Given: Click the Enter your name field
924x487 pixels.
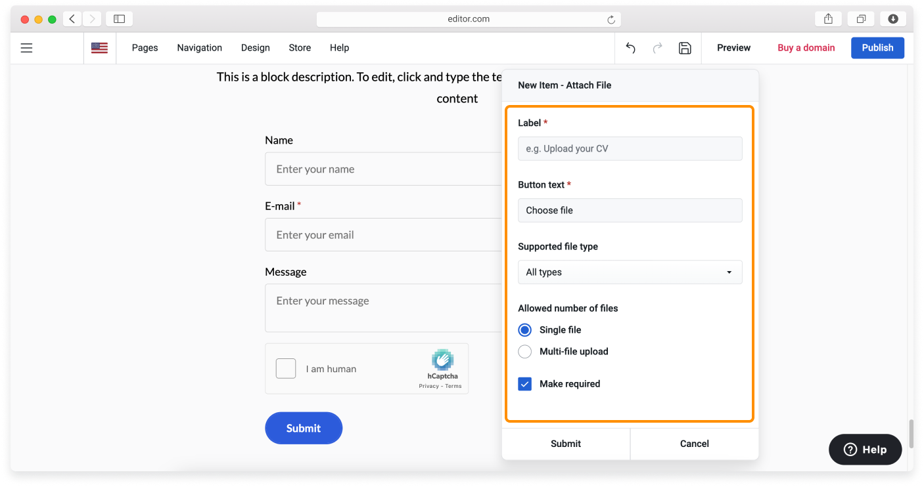Looking at the screenshot, I should (384, 169).
